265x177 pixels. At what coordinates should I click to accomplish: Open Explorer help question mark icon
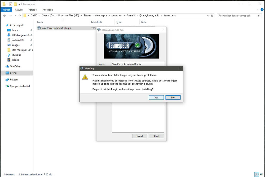[262, 10]
